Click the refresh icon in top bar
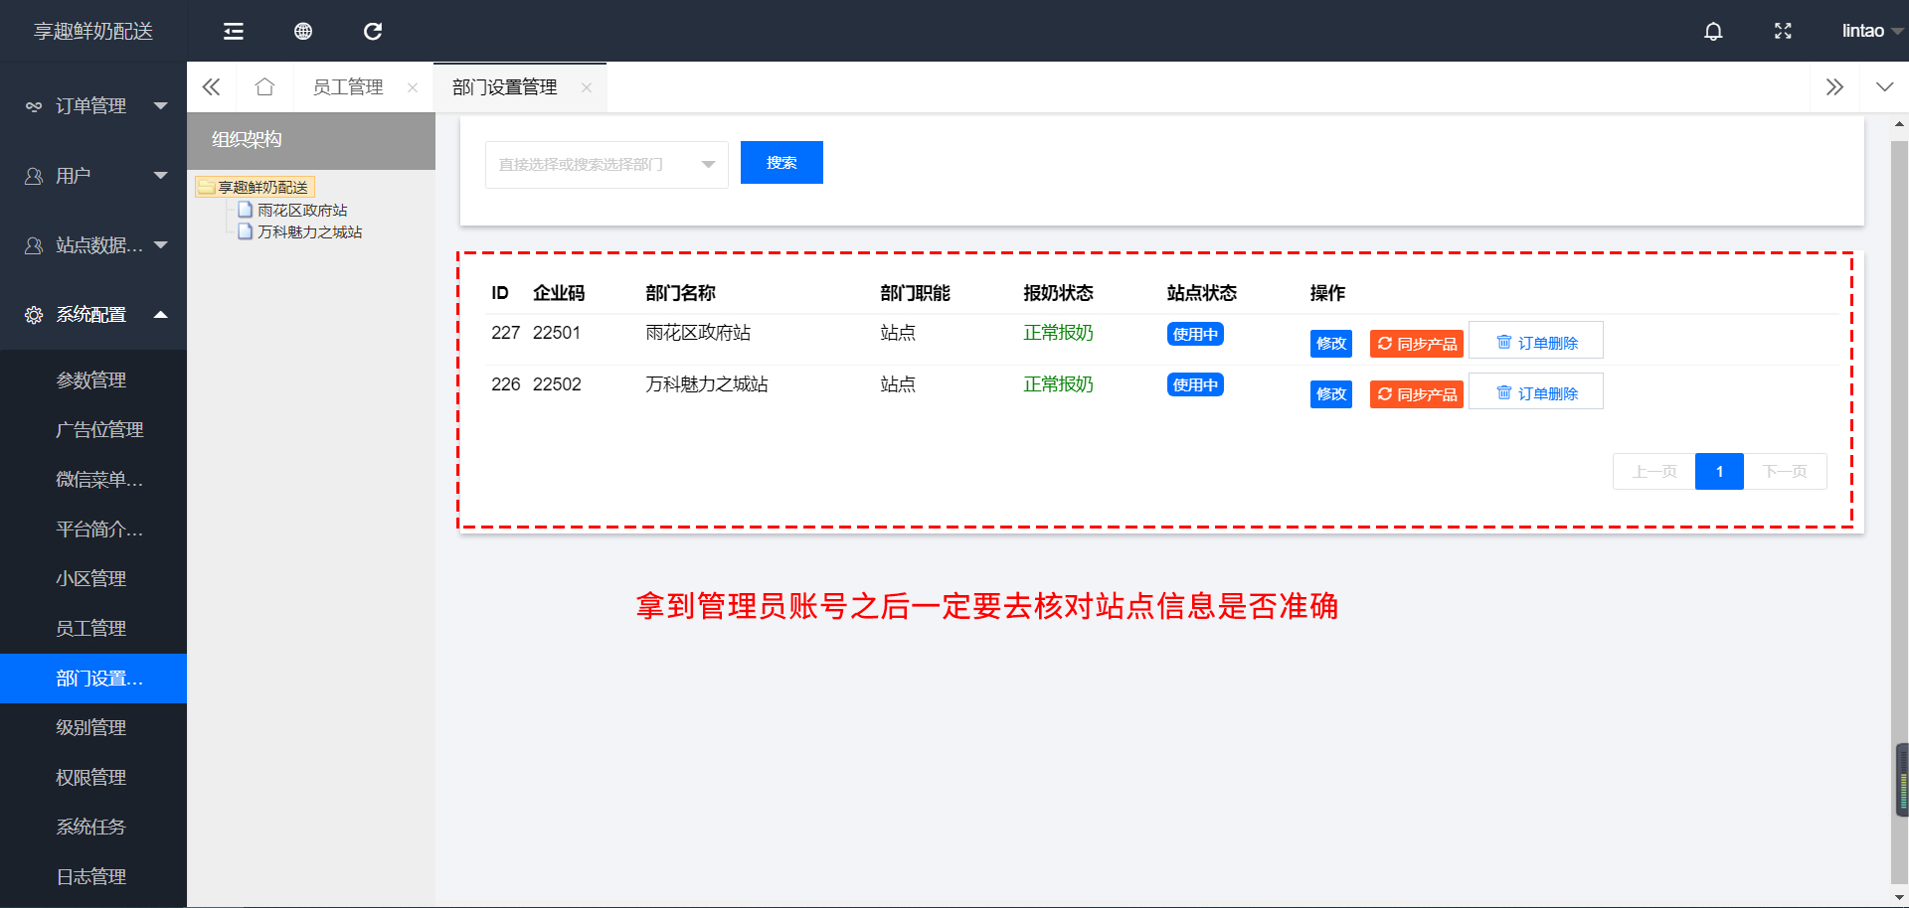The width and height of the screenshot is (1909, 908). pos(373,32)
